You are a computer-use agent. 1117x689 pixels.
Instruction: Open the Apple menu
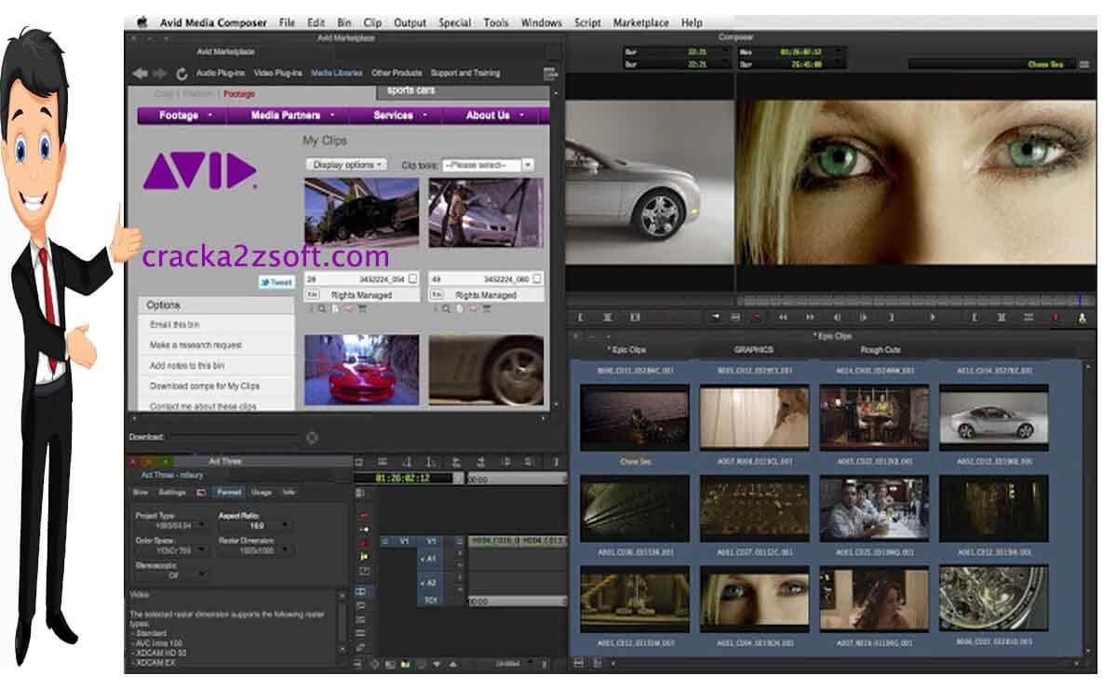click(x=142, y=22)
